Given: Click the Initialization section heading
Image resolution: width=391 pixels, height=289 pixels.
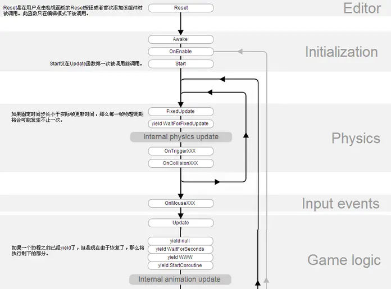Looking at the screenshot, I should (x=342, y=52).
